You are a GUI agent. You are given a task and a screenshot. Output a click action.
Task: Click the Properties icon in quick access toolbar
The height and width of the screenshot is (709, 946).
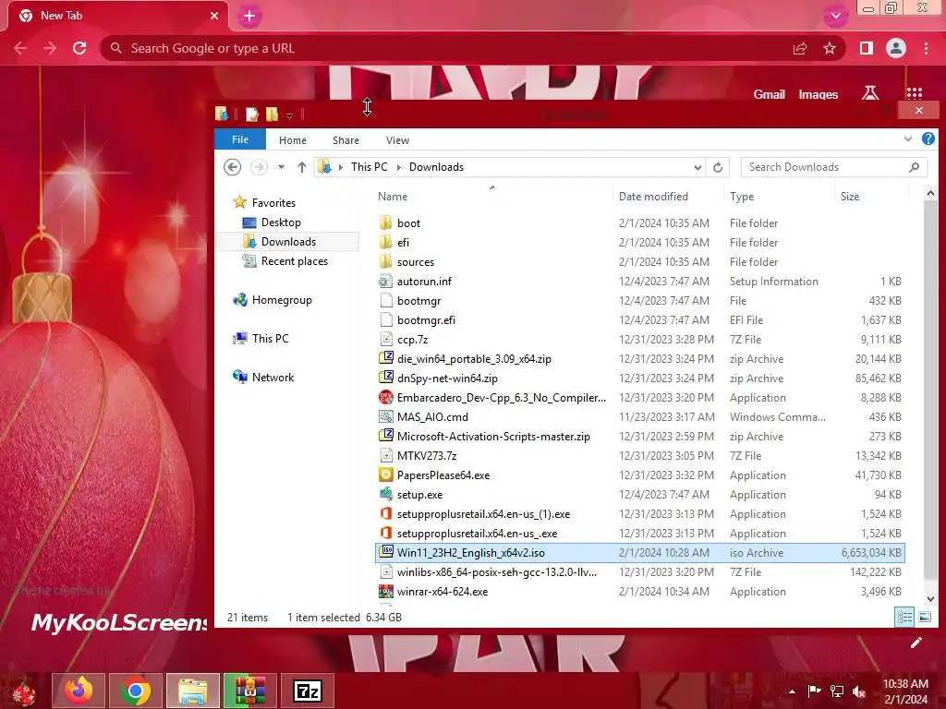point(252,114)
